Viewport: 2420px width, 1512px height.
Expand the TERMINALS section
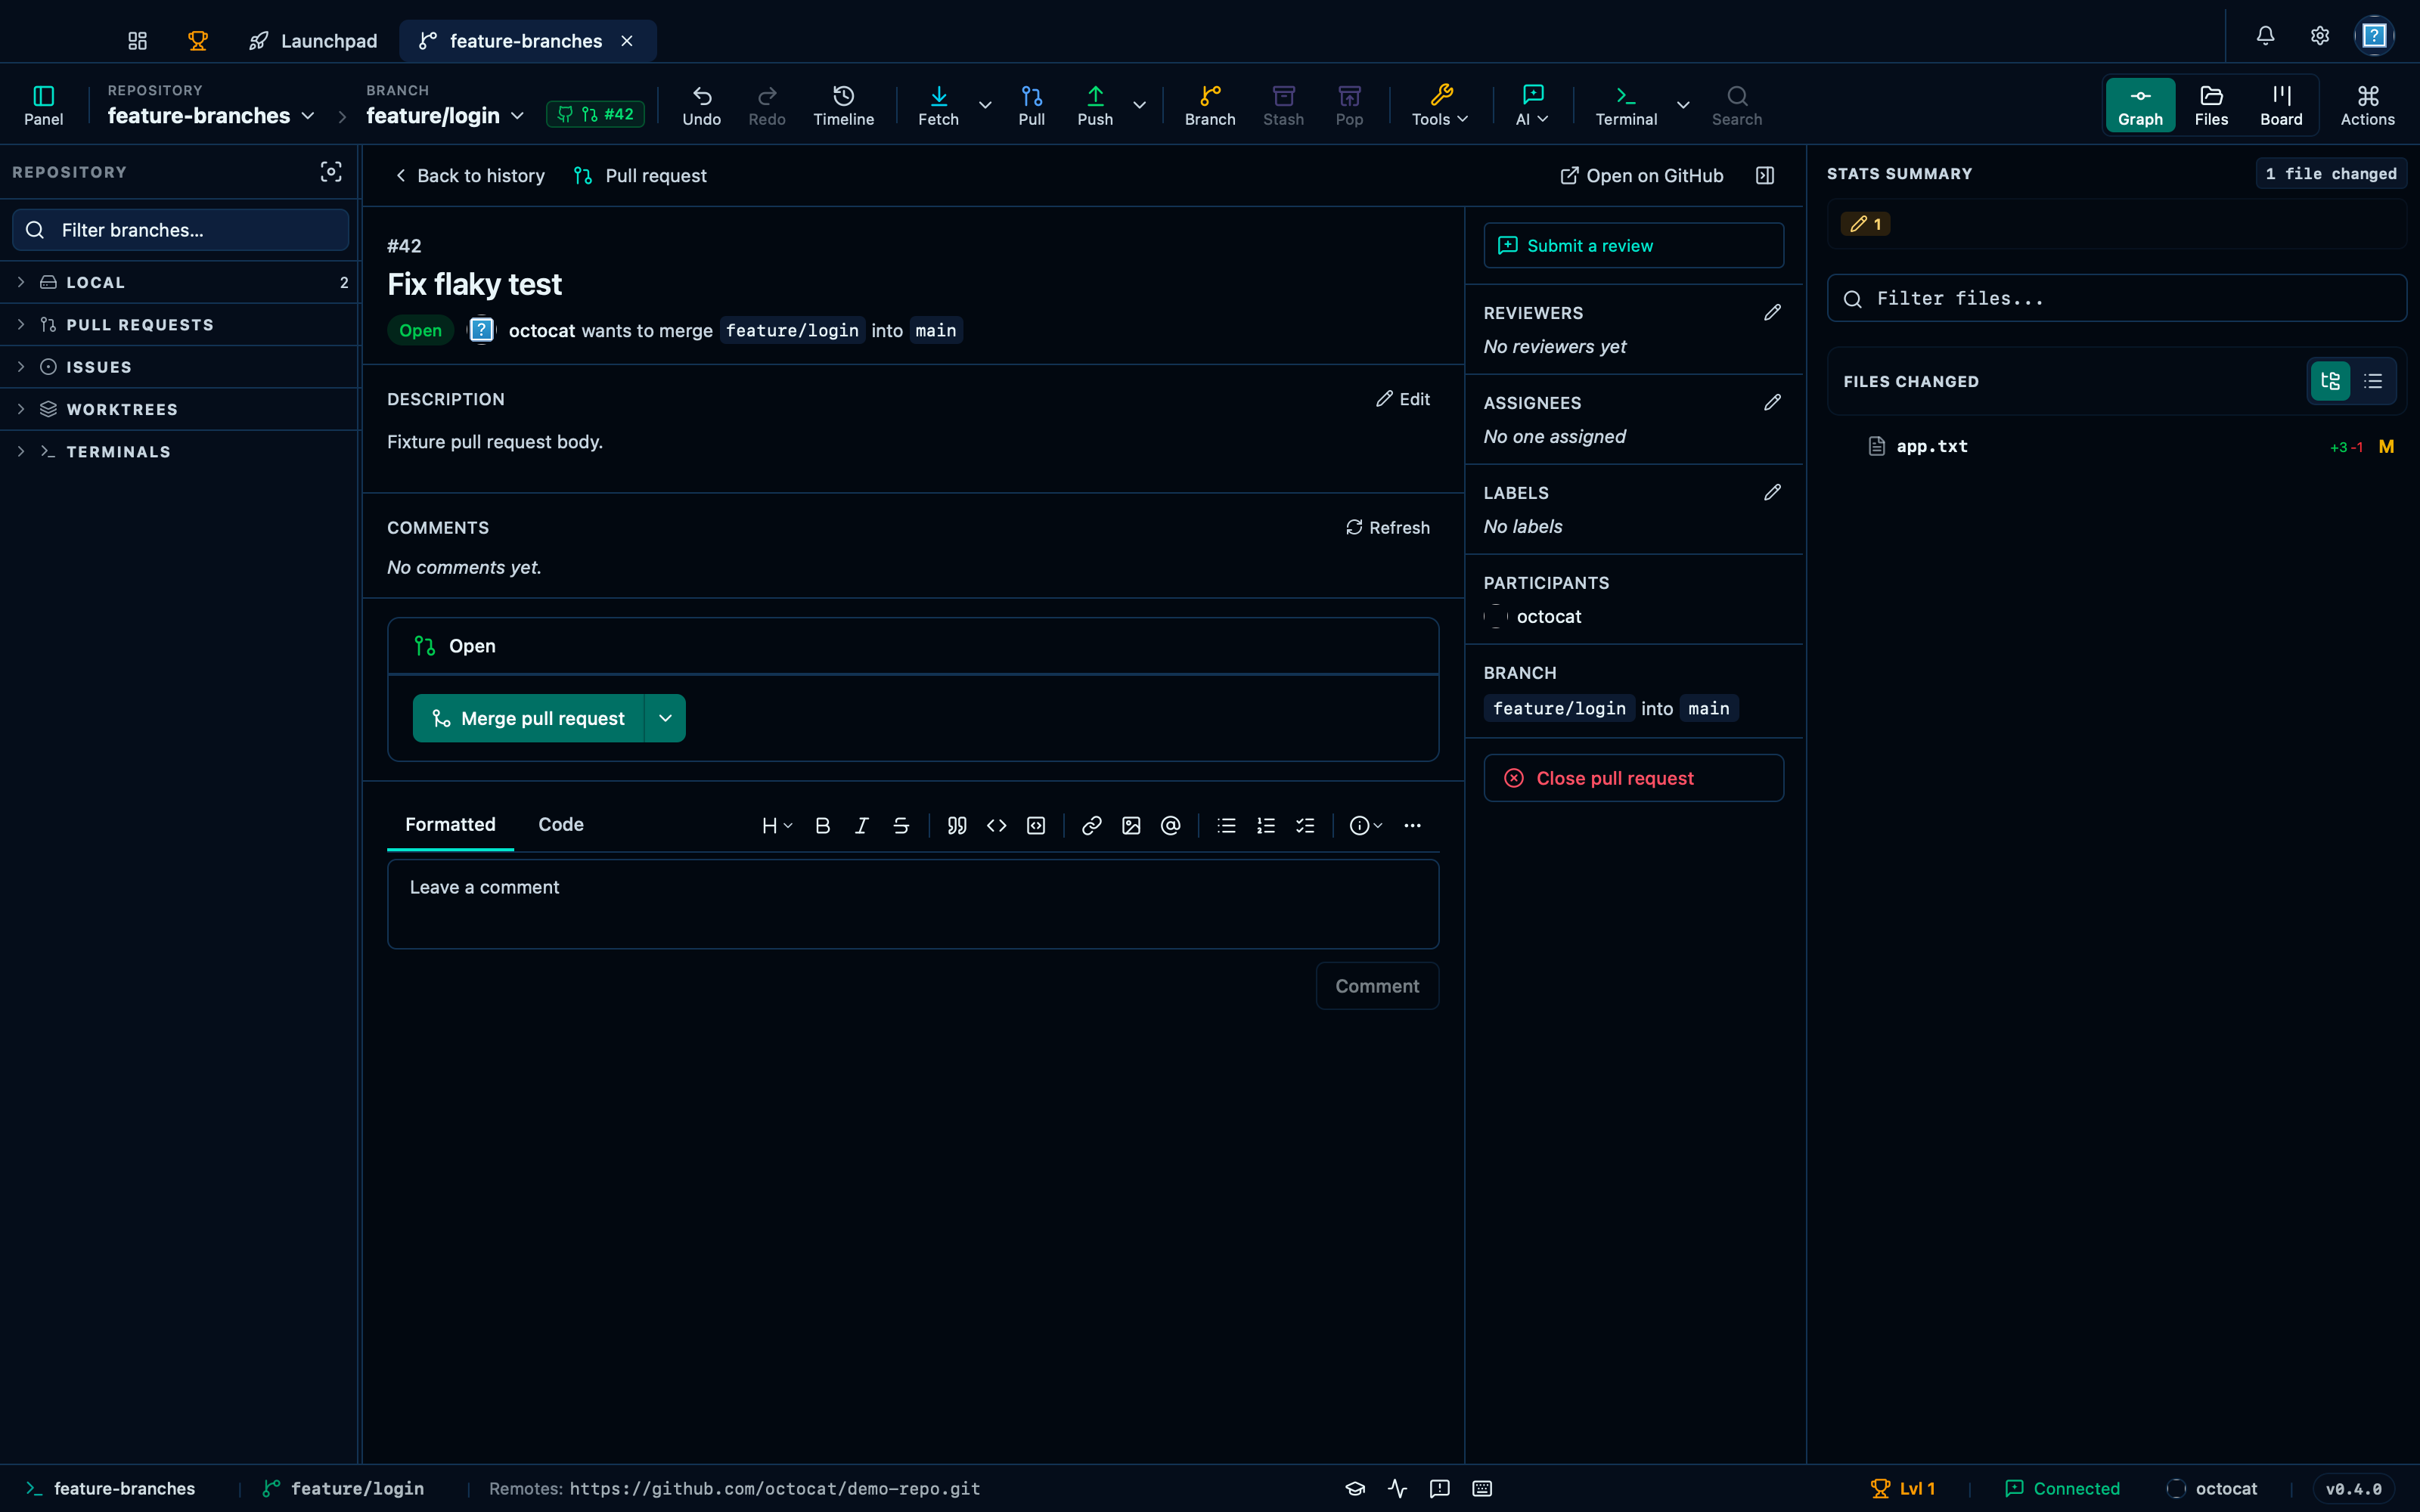180,452
